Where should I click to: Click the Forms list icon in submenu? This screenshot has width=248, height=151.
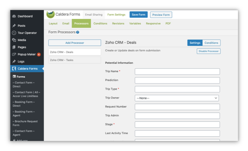coord(14,76)
